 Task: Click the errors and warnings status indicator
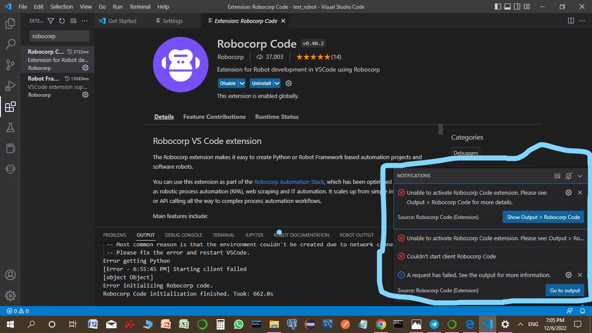click(x=18, y=311)
